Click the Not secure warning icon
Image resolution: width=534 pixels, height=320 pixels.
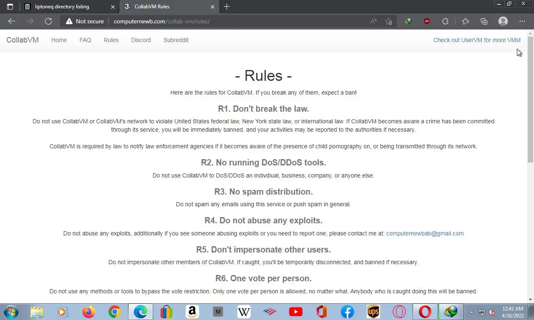(x=69, y=21)
